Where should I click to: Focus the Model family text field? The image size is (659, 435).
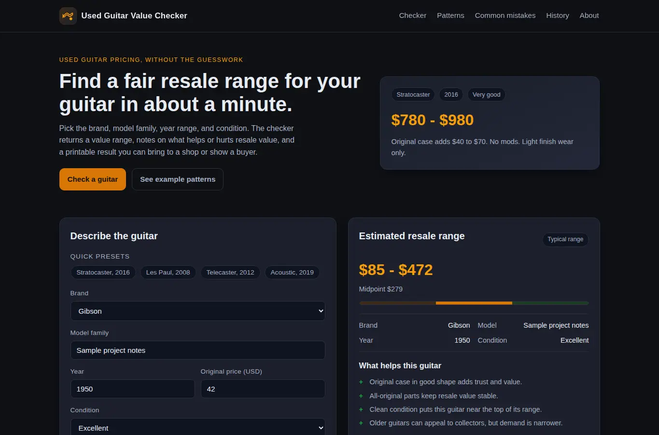198,350
